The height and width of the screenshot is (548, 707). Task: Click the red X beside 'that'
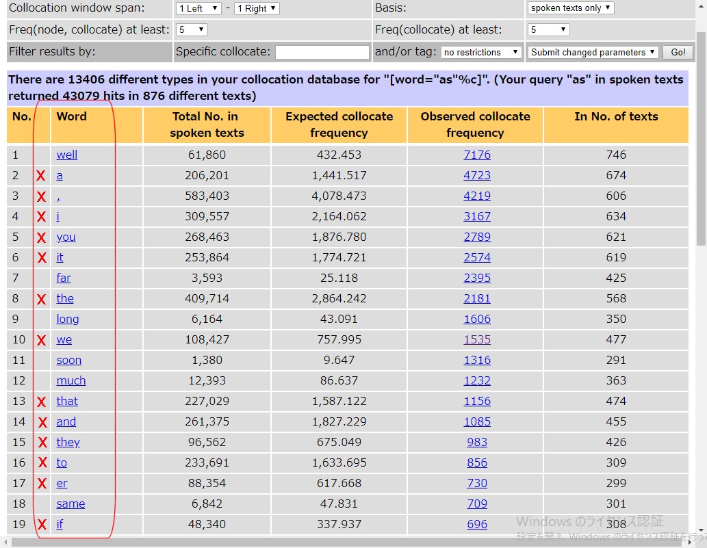(x=41, y=402)
